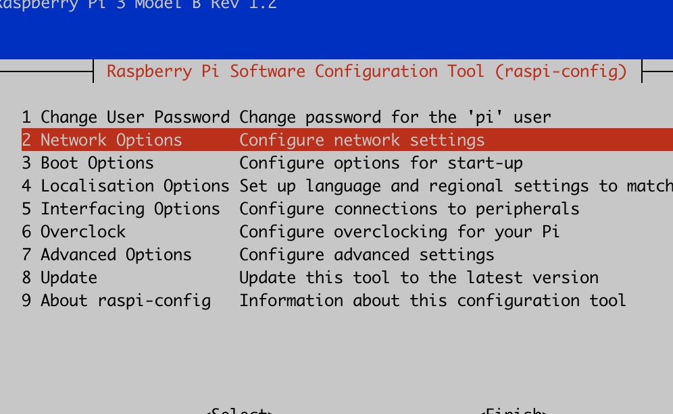The image size is (673, 414).
Task: Open About raspi-config entry
Action: [x=116, y=301]
